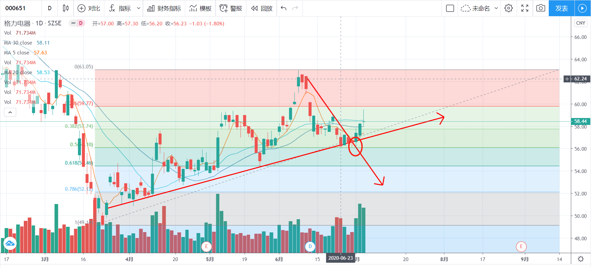Click the E earnings marker near May
This screenshot has height=267, width=591.
tap(206, 246)
